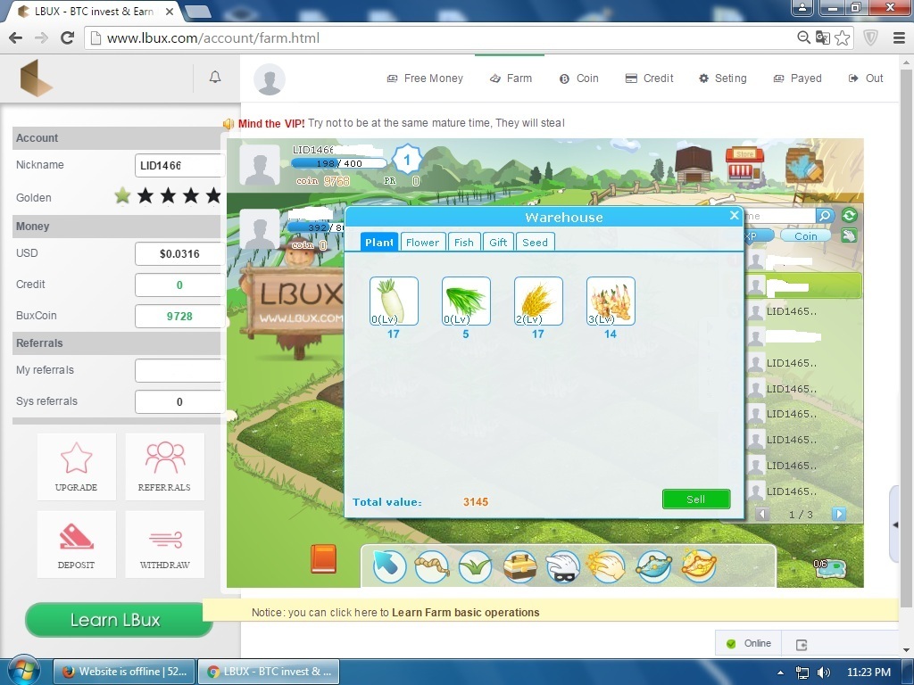Viewport: 914px width, 685px height.
Task: Click the fish pond counter icon
Action: (x=829, y=568)
